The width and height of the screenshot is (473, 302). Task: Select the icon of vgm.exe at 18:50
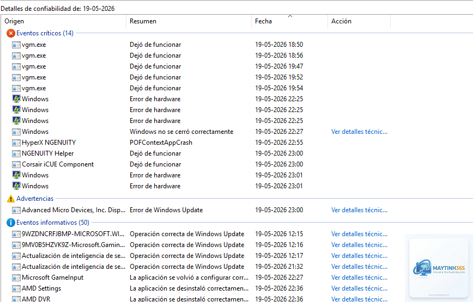tap(16, 45)
